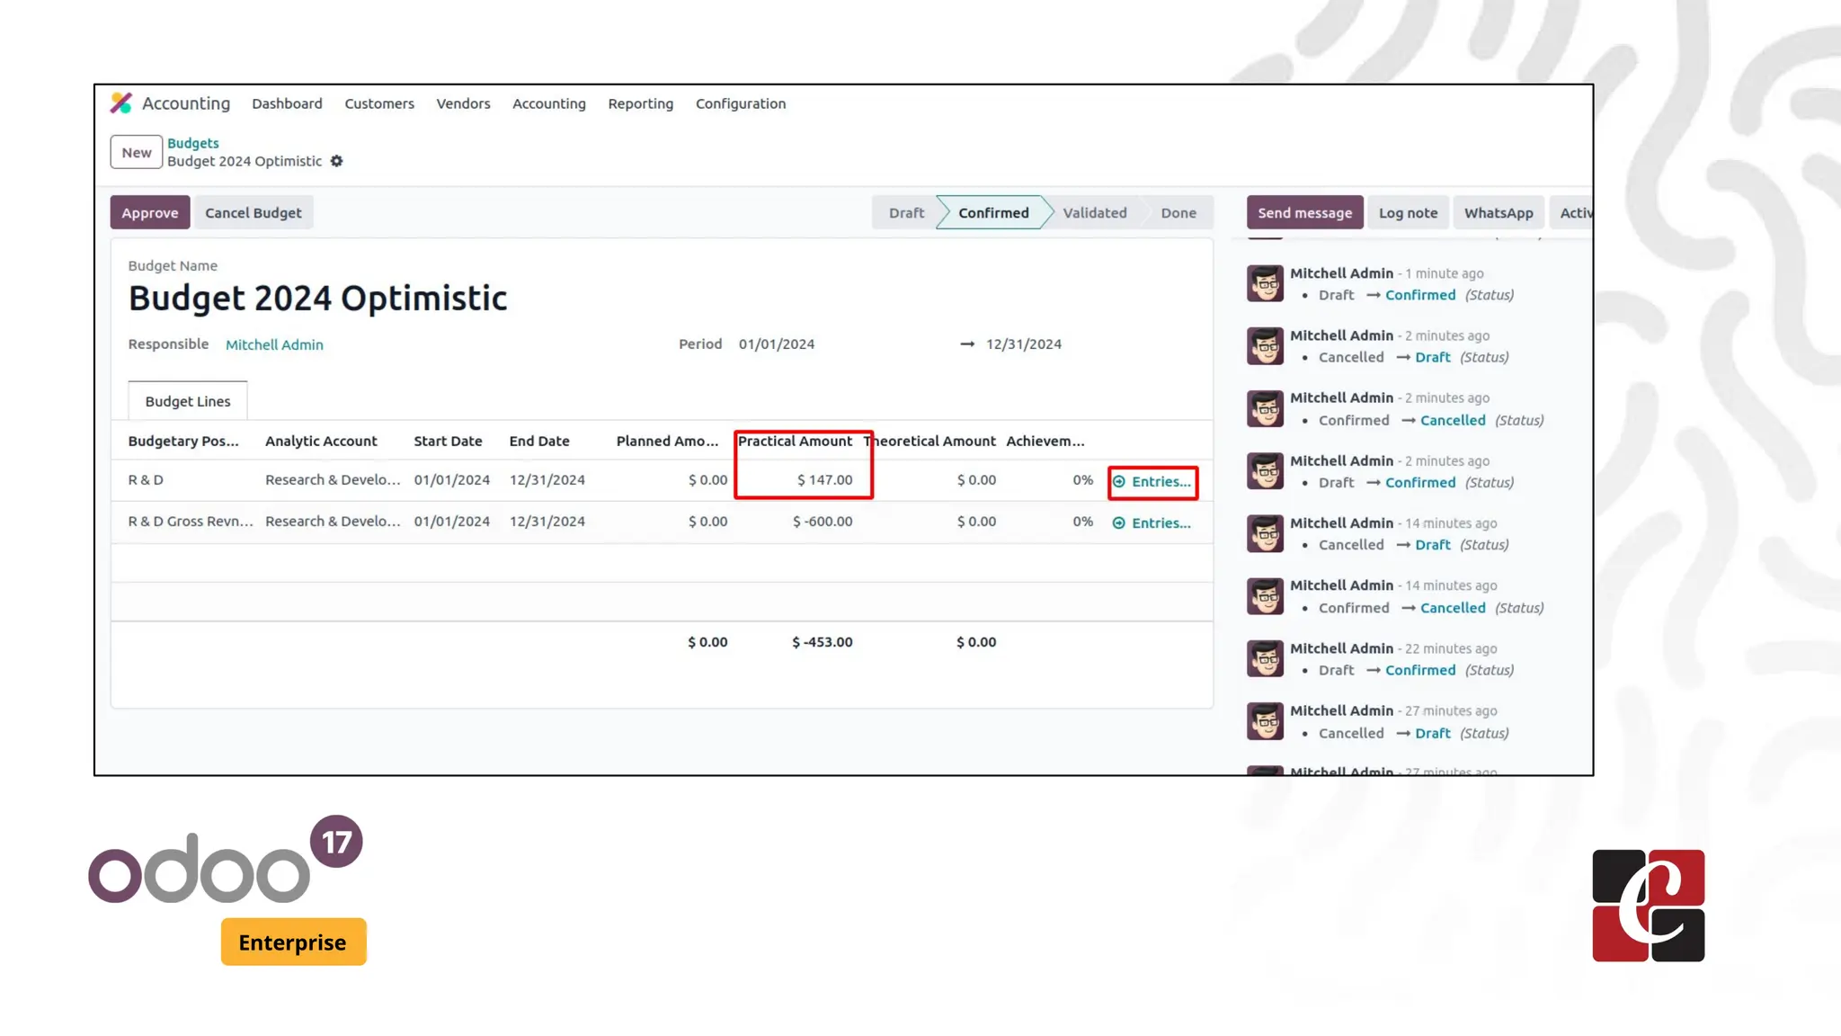The width and height of the screenshot is (1841, 1036).
Task: Open Entries for R & D Gross Revenue line
Action: coord(1152,523)
